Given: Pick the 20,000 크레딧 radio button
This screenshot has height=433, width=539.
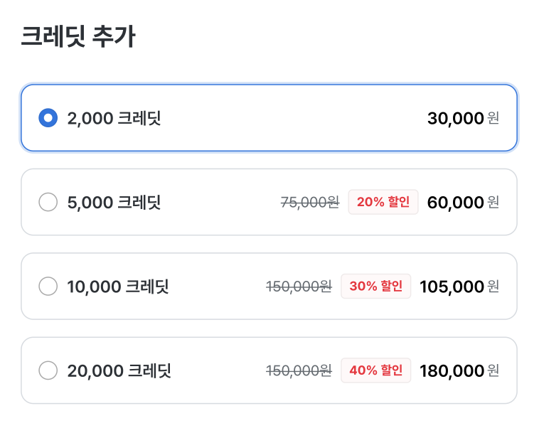Looking at the screenshot, I should [x=48, y=370].
